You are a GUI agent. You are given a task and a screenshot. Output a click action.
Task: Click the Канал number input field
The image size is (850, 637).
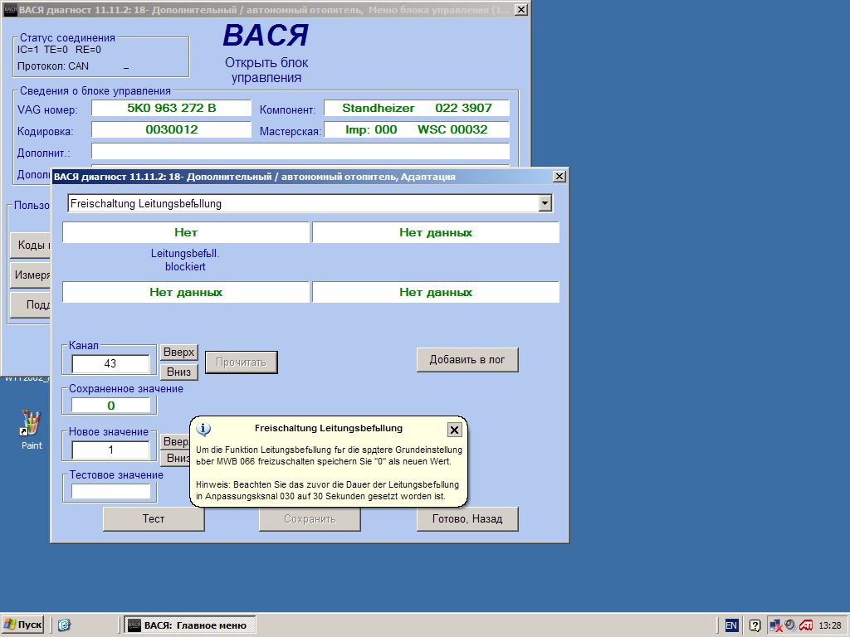click(110, 364)
